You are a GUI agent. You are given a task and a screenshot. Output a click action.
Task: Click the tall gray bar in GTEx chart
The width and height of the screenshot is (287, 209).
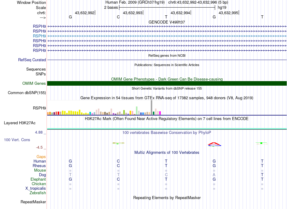[152, 107]
